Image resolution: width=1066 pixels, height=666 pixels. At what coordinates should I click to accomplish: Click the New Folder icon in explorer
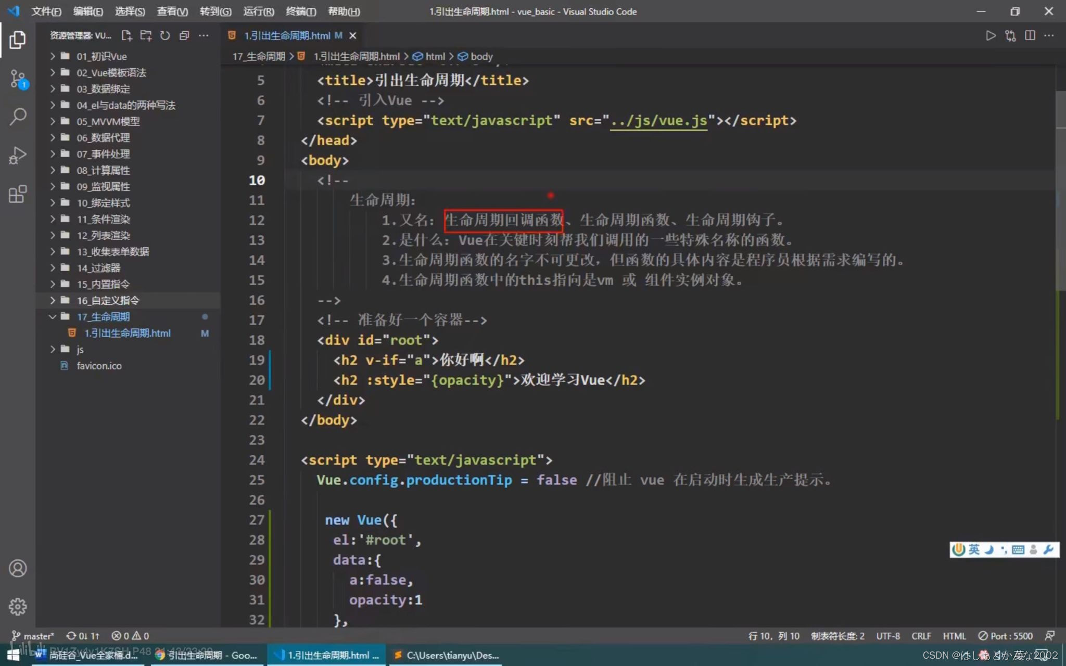click(146, 35)
